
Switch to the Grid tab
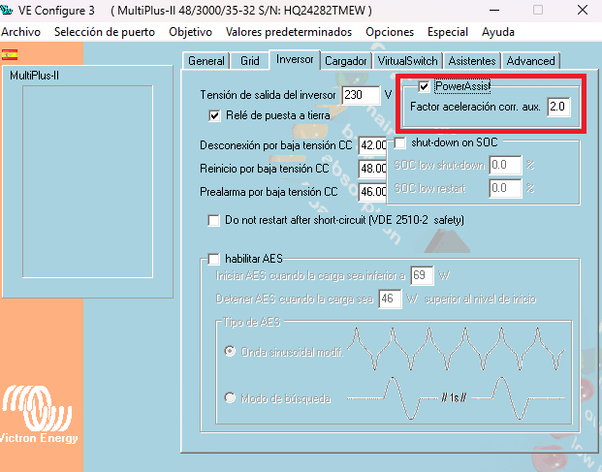250,61
